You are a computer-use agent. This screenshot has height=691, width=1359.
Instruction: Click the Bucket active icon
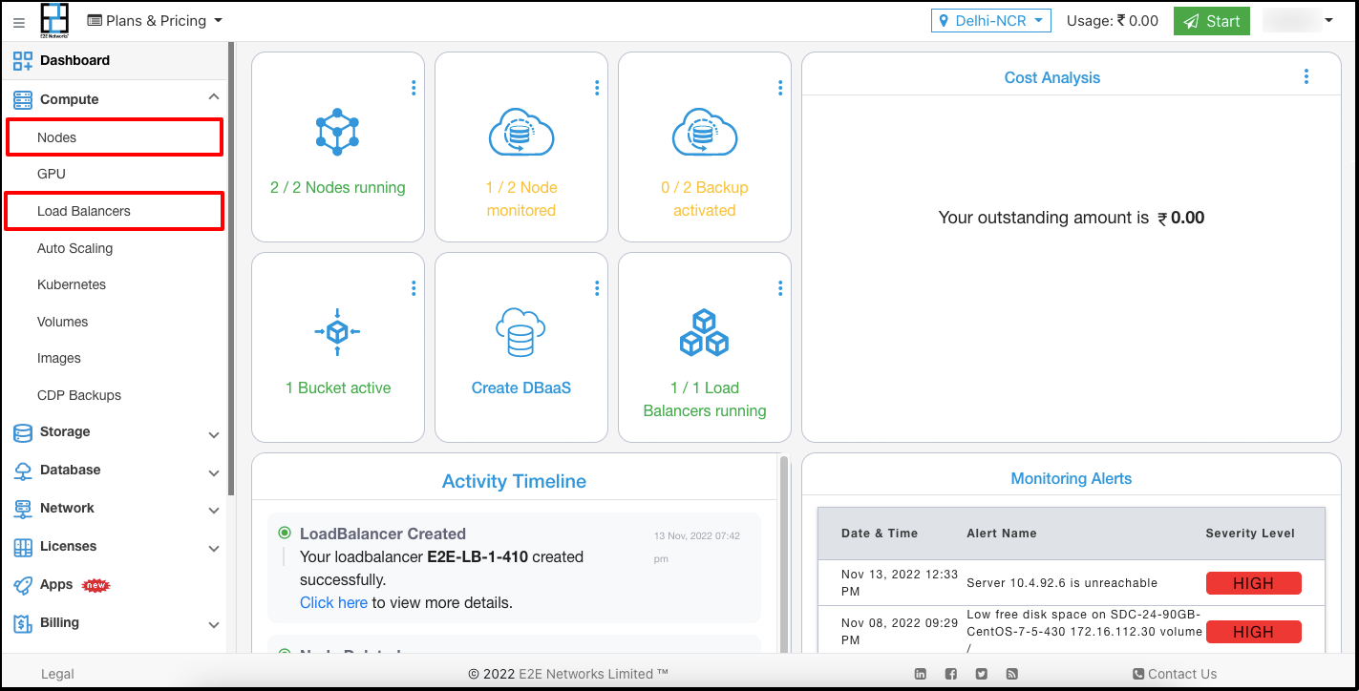point(337,331)
